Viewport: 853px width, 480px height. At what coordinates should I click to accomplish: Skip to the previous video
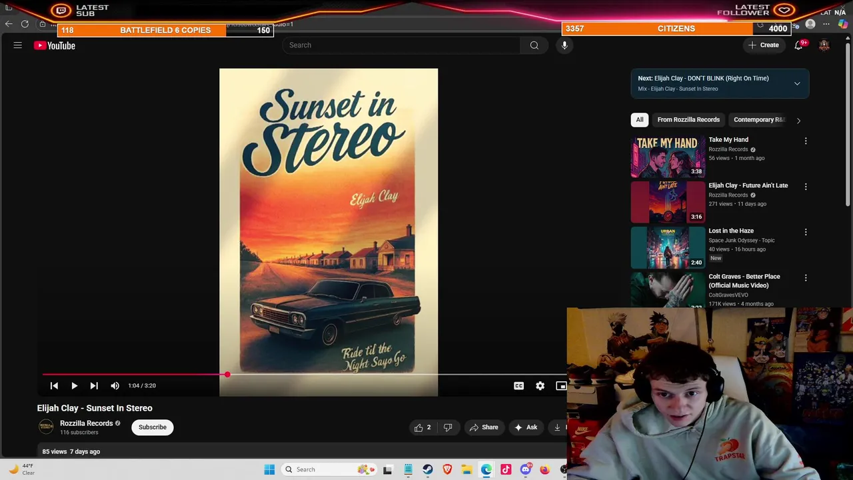pos(54,385)
